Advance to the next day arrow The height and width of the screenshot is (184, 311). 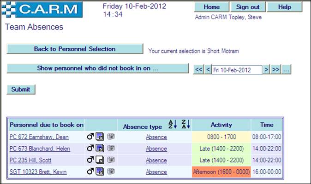pos(266,70)
